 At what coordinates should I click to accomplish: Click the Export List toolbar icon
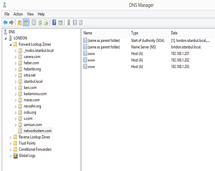[46, 23]
